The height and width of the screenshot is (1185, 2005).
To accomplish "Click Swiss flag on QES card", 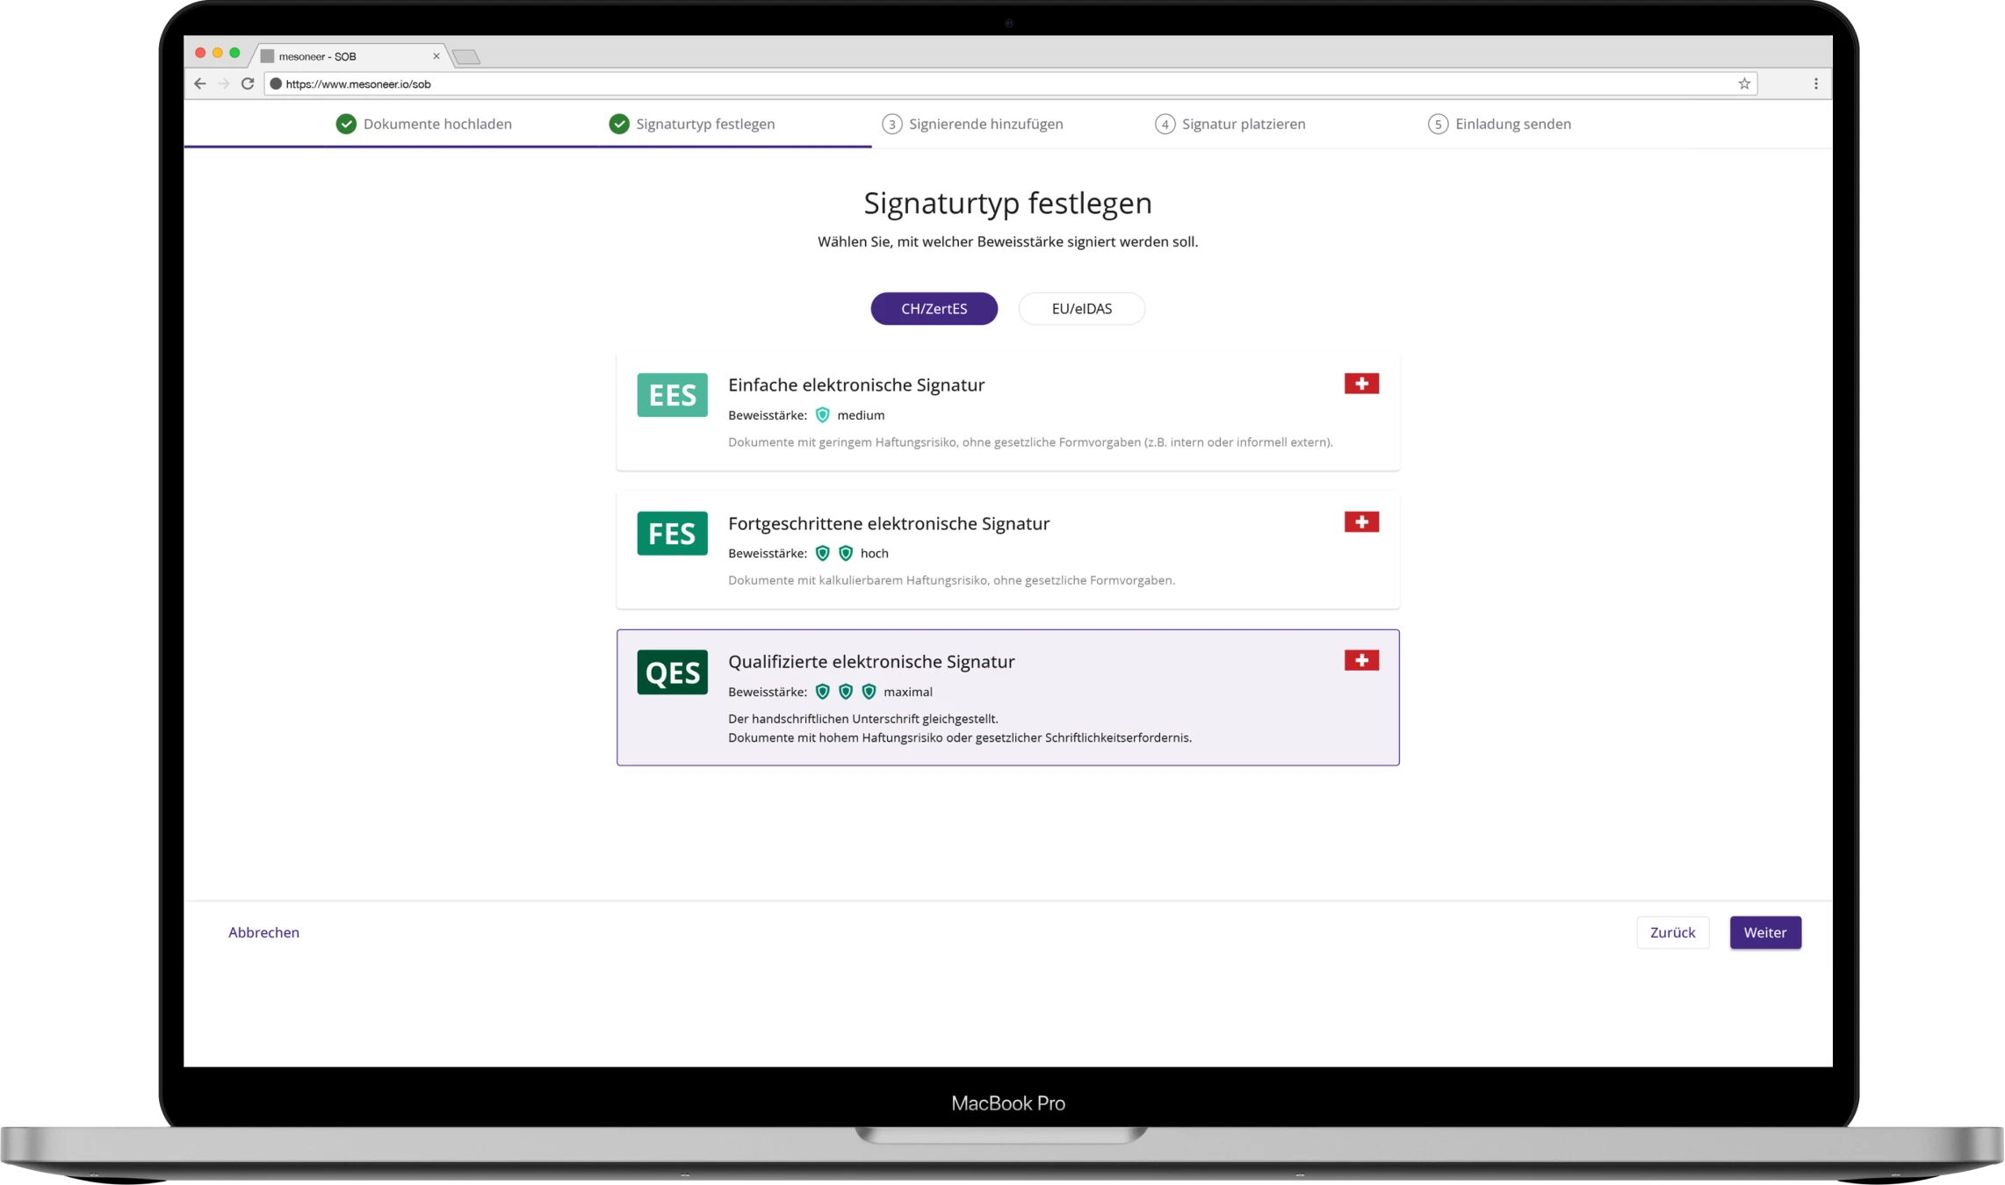I will pyautogui.click(x=1361, y=660).
